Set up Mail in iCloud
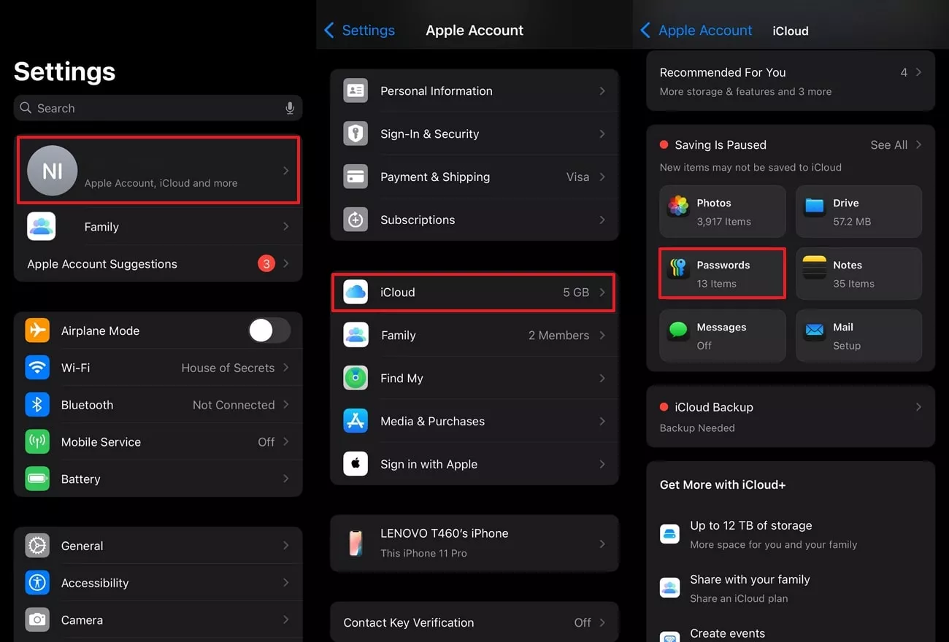949x642 pixels. tap(858, 336)
